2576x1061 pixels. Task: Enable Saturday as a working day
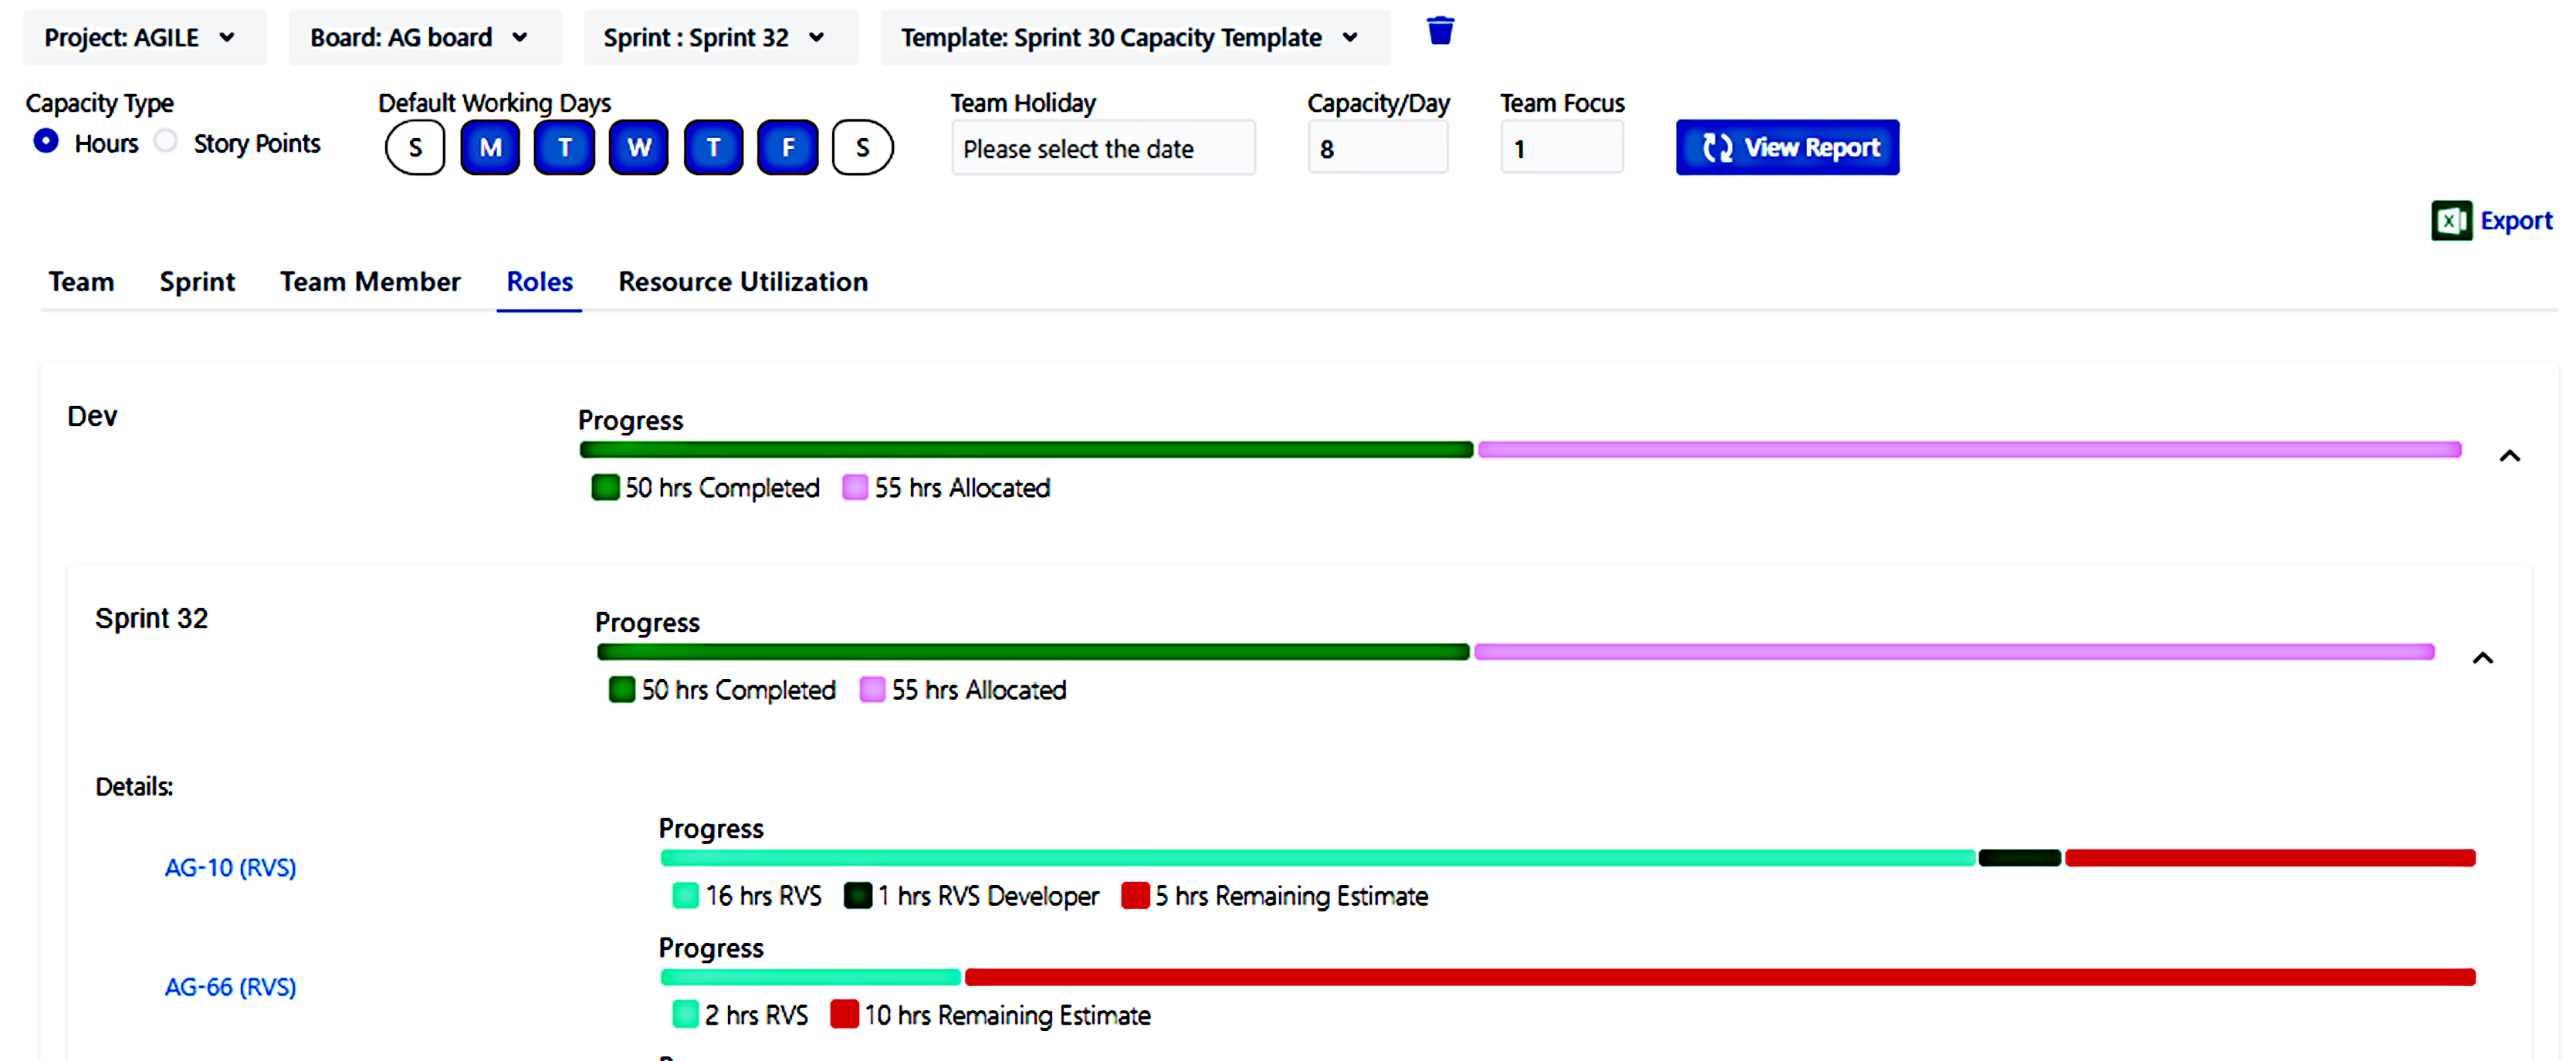tap(862, 147)
